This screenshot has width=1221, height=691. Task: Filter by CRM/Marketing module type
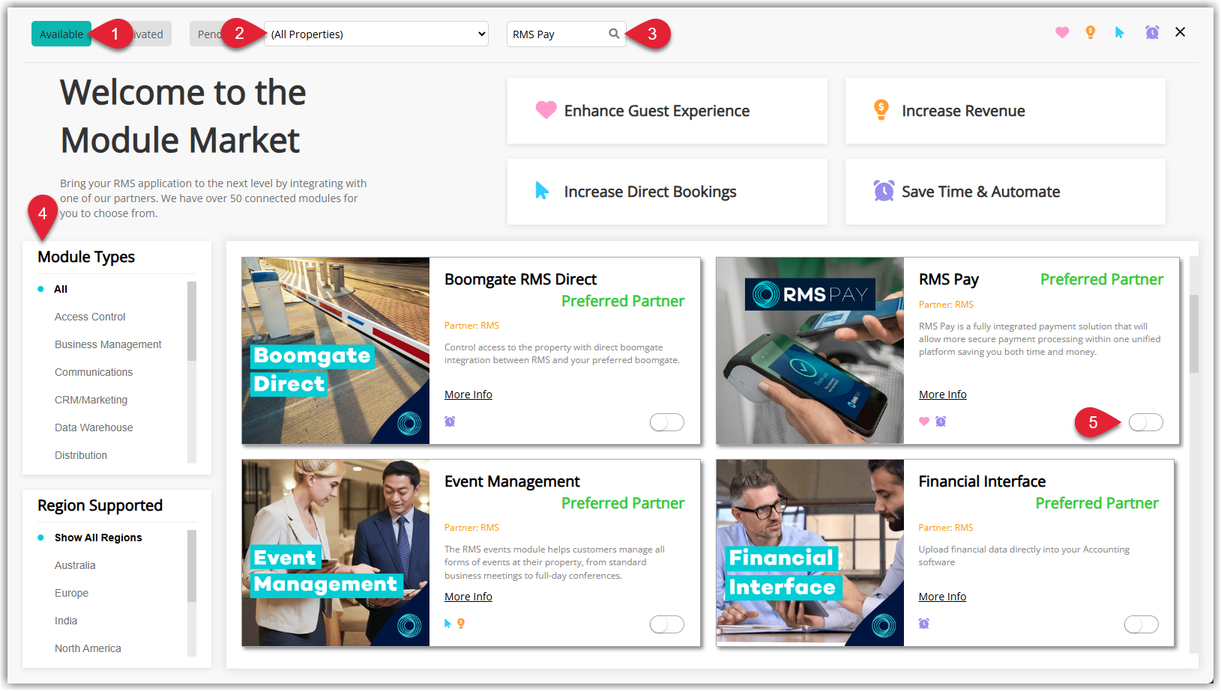coord(91,400)
